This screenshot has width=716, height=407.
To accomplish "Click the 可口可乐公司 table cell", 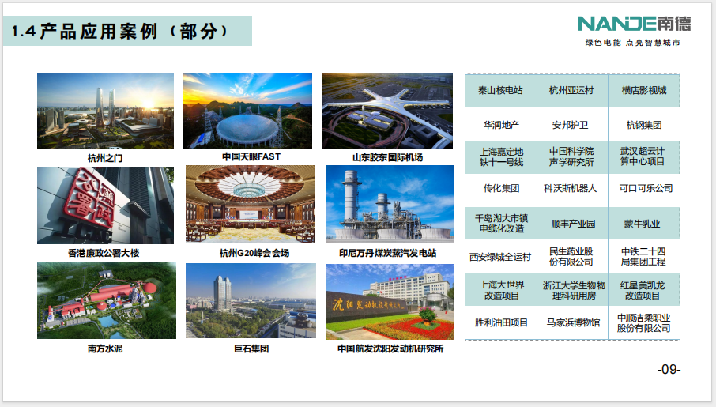I will point(643,189).
